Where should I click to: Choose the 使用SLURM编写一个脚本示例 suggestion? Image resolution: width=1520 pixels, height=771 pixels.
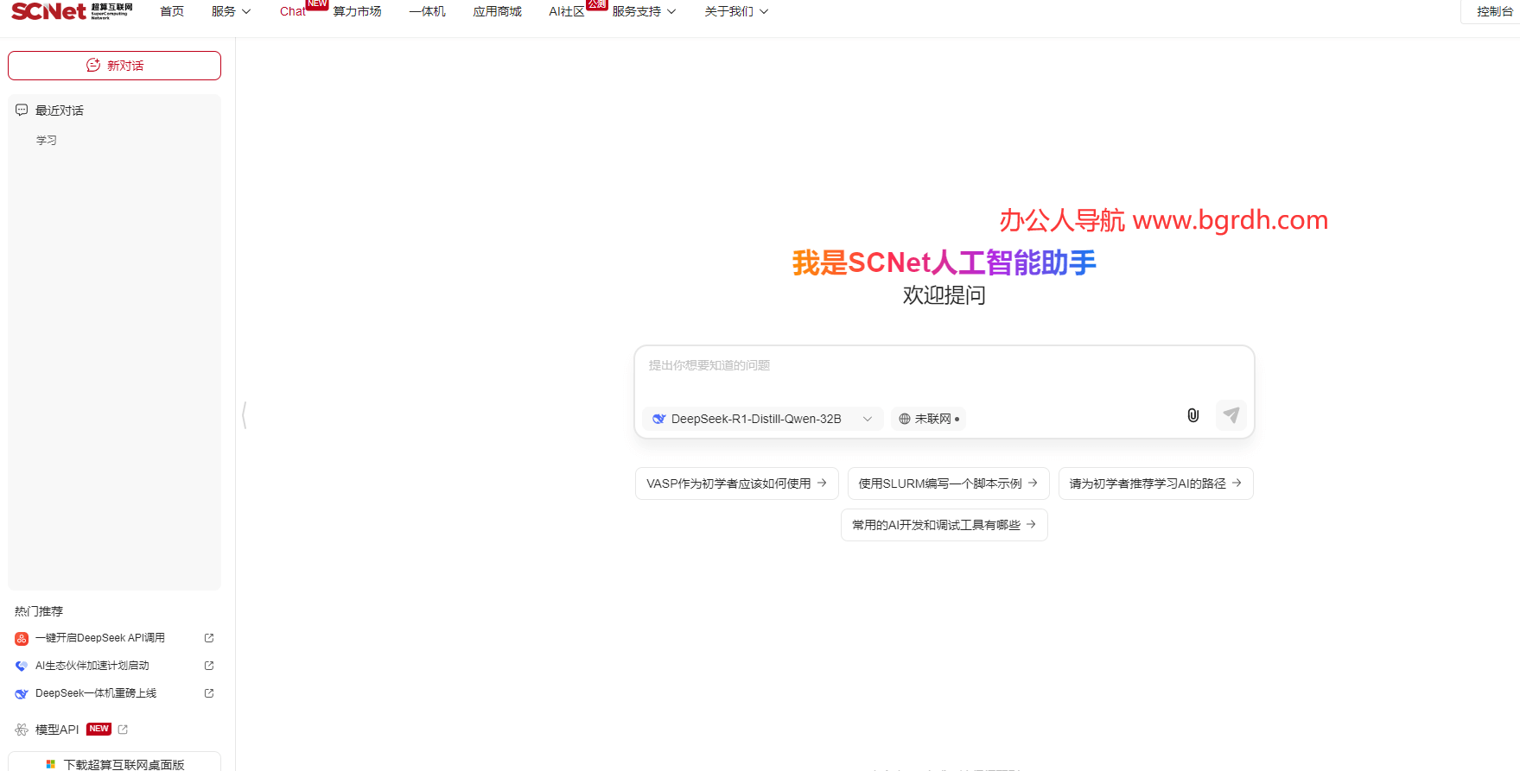point(949,483)
